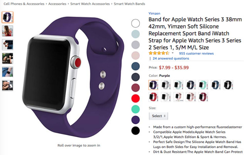Select the woman in red top thumbnail
This screenshot has height=155, width=247.
(x=8, y=31)
